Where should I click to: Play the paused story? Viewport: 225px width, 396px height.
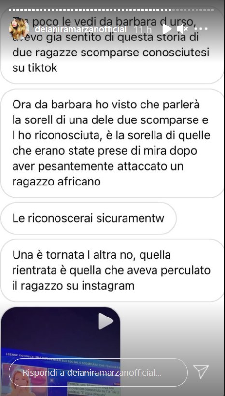click(167, 29)
